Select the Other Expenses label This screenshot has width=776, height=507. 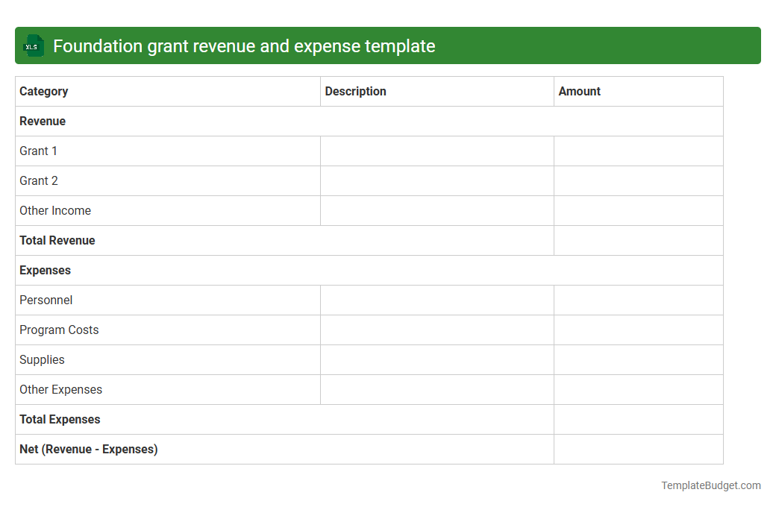click(x=60, y=389)
